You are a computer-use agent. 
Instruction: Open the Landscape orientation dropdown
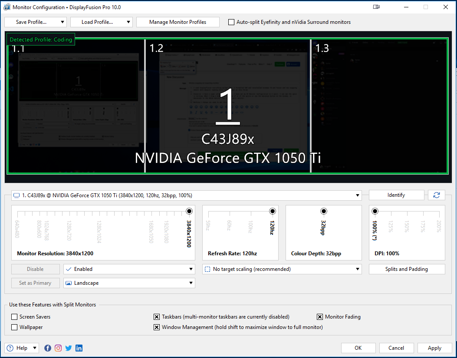(x=129, y=283)
